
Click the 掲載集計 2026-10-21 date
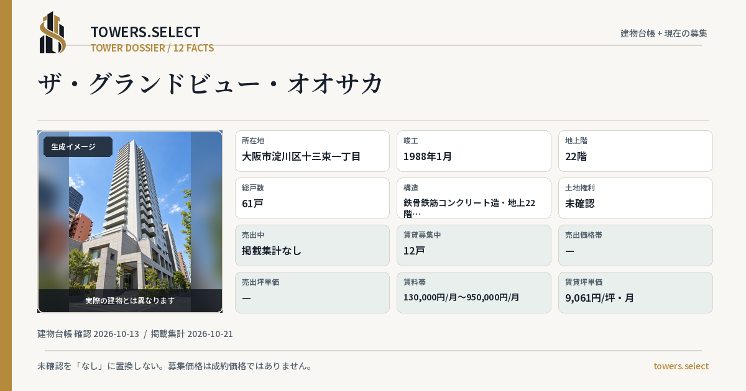pos(192,334)
